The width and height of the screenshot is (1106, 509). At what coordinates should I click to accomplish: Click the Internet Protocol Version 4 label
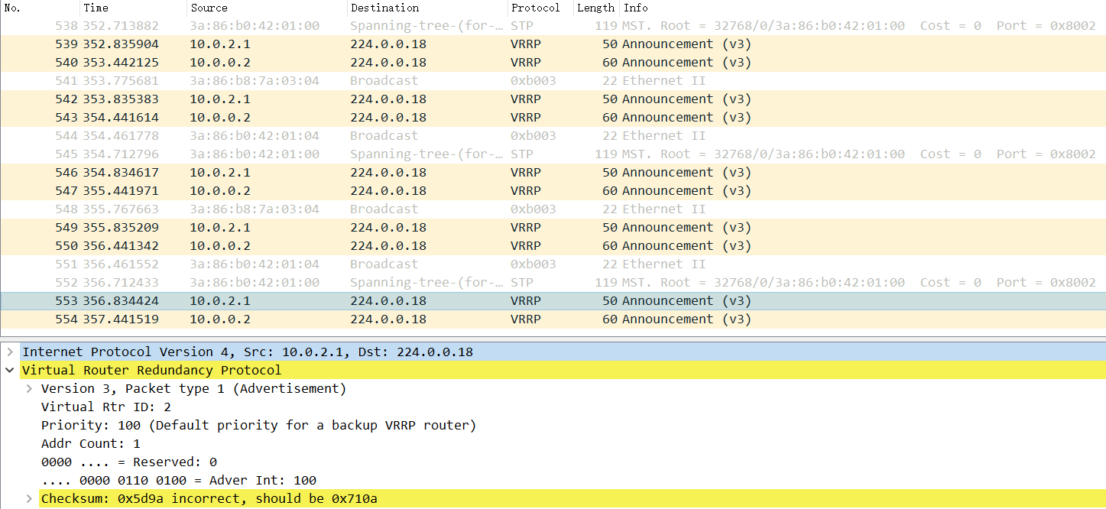click(248, 352)
